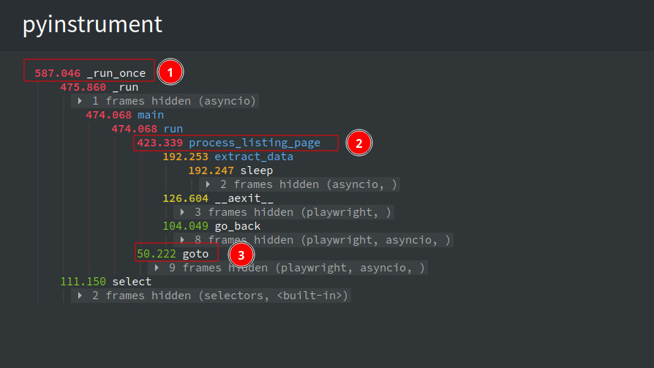Viewport: 654px width, 368px height.
Task: Click the red annotation badge number 1
Action: pyautogui.click(x=170, y=72)
